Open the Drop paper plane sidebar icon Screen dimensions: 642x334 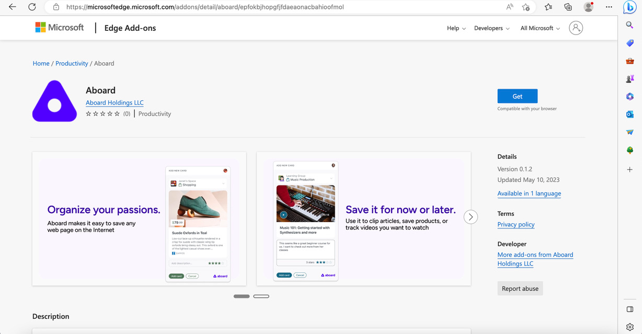(630, 132)
